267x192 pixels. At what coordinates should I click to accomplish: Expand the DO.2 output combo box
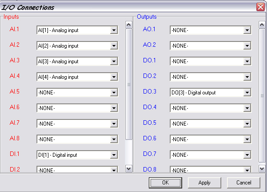click(211, 77)
